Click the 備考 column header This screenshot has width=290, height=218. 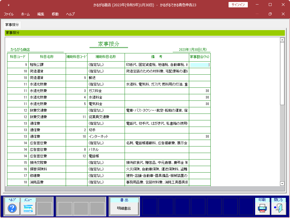157,57
